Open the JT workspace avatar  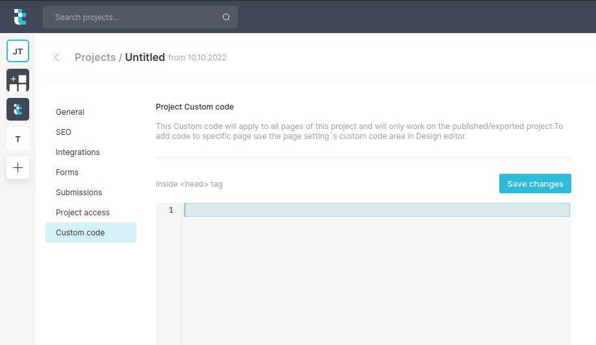[18, 51]
